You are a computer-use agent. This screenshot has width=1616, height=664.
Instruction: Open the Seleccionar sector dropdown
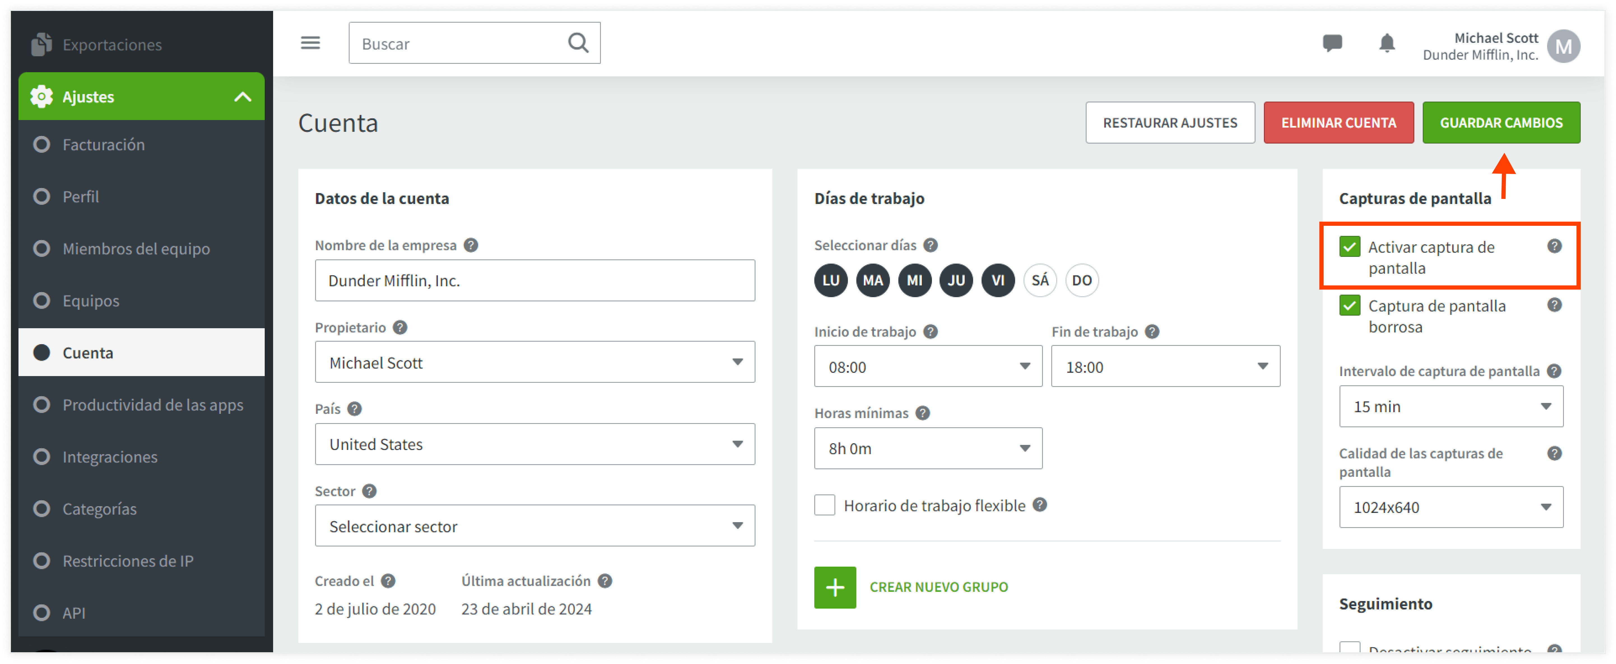tap(534, 525)
